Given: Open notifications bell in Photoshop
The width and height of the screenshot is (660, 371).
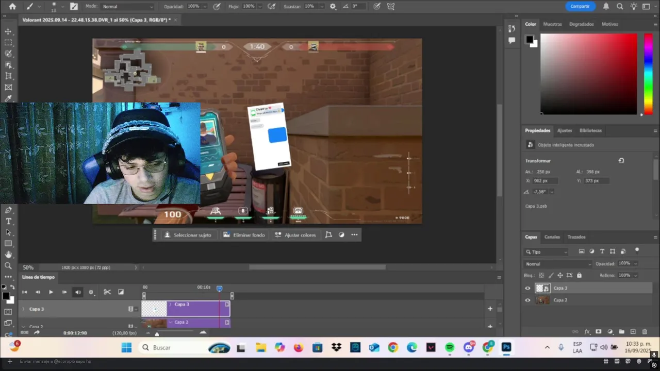Looking at the screenshot, I should tap(607, 6).
